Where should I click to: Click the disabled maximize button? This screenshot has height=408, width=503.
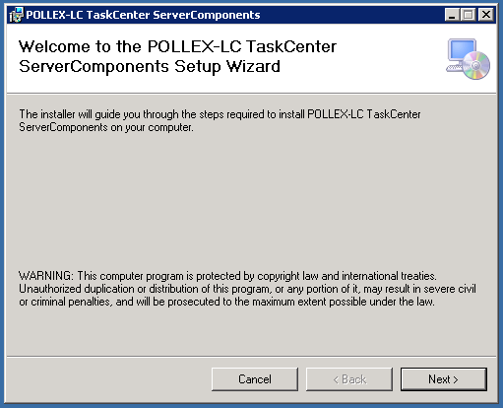[469, 15]
